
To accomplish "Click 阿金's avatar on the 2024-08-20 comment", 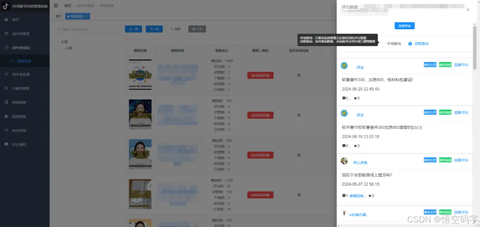I will pyautogui.click(x=344, y=65).
